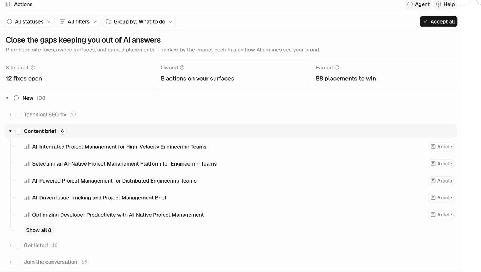The image size is (481, 272).
Task: Open Optimizing Developer Productivity with AI-Native Project Management
Action: (x=118, y=215)
